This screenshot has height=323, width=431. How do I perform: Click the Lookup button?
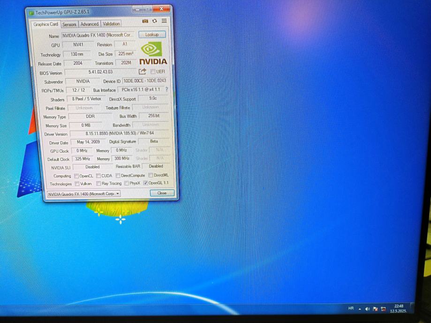(x=151, y=35)
